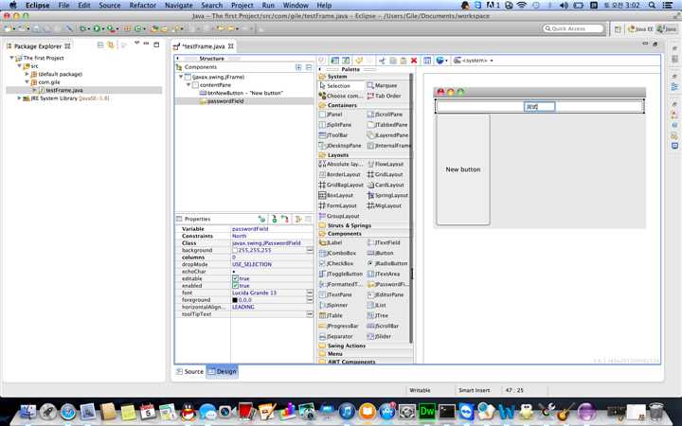The image size is (682, 426).
Task: Select GridLayout layout item
Action: pyautogui.click(x=385, y=175)
